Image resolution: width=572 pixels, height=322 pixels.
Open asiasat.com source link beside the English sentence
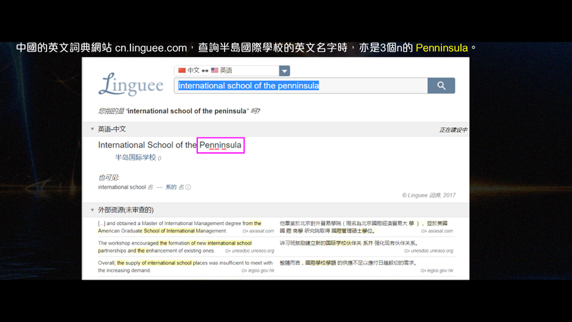click(x=258, y=231)
